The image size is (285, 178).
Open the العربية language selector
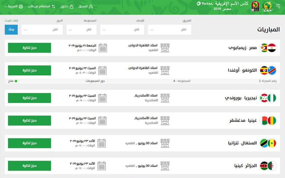[13, 6]
